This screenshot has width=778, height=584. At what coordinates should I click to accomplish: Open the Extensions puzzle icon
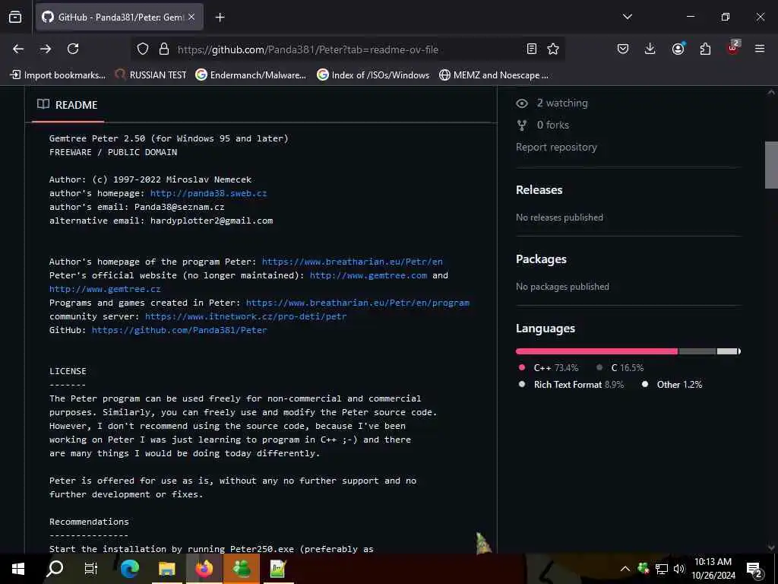click(x=705, y=49)
